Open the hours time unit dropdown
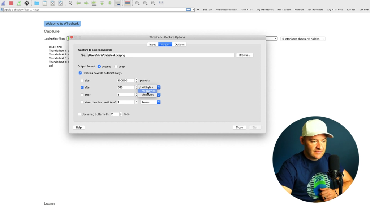This screenshot has height=207, width=370. pos(151,102)
